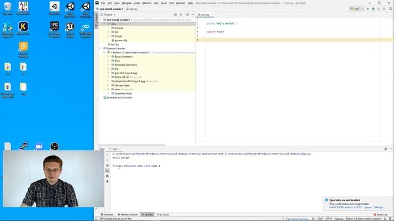Open the Help menu
394x221 pixels.
click(190, 3)
